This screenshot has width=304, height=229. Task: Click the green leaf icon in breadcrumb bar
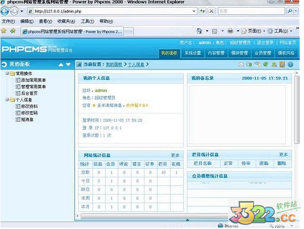click(x=265, y=64)
